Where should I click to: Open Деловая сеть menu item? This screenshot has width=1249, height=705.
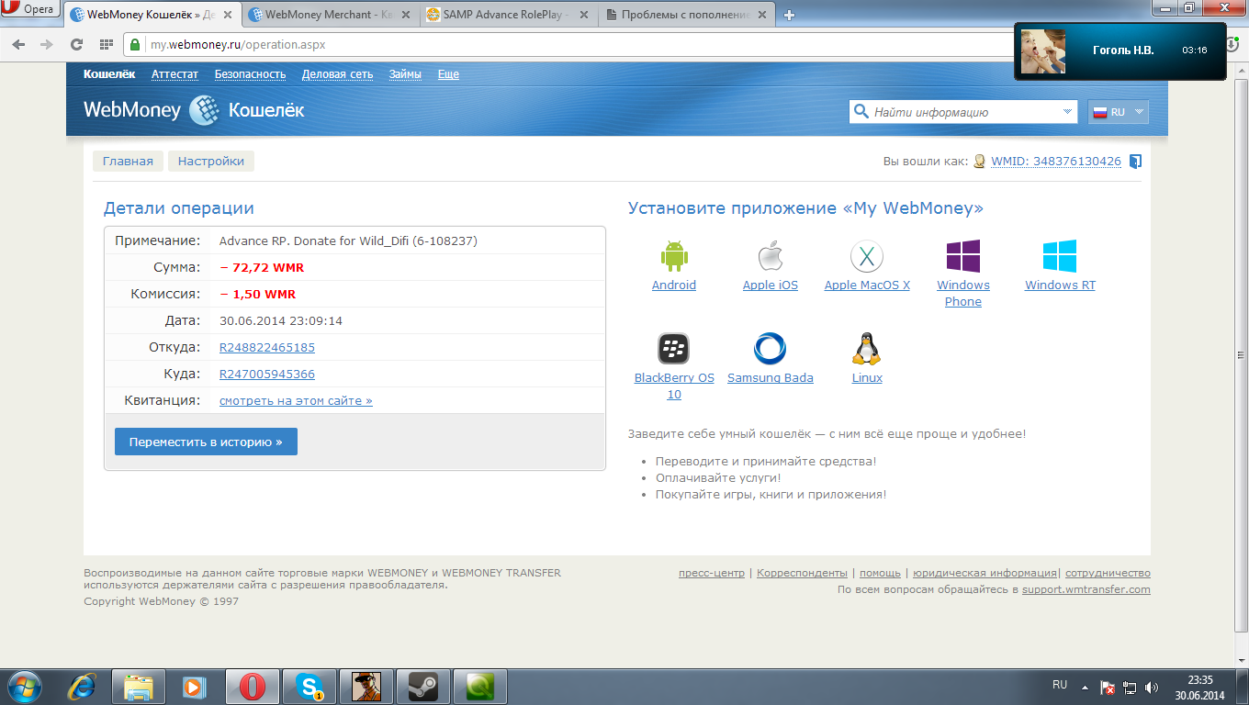pos(337,74)
